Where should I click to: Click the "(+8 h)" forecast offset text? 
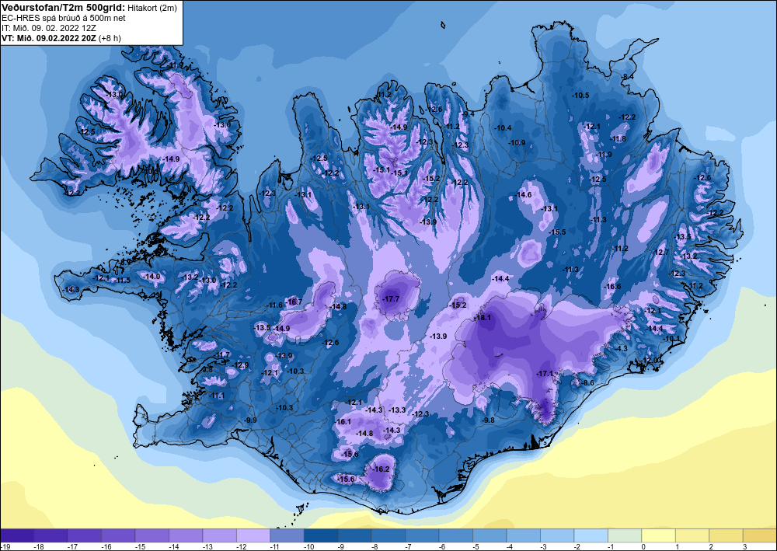[110, 37]
